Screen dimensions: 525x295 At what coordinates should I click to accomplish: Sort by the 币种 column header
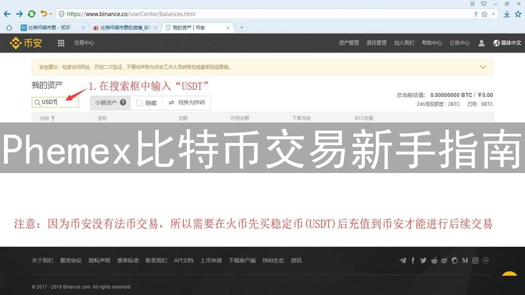pyautogui.click(x=47, y=118)
